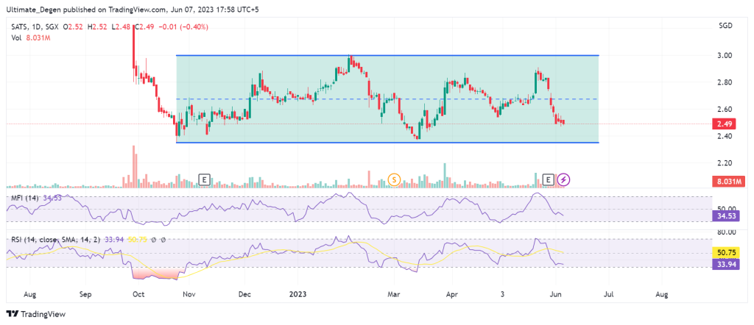Viewport: 754px width, 325px height.
Task: Click the Nov time axis label
Action: (189, 293)
